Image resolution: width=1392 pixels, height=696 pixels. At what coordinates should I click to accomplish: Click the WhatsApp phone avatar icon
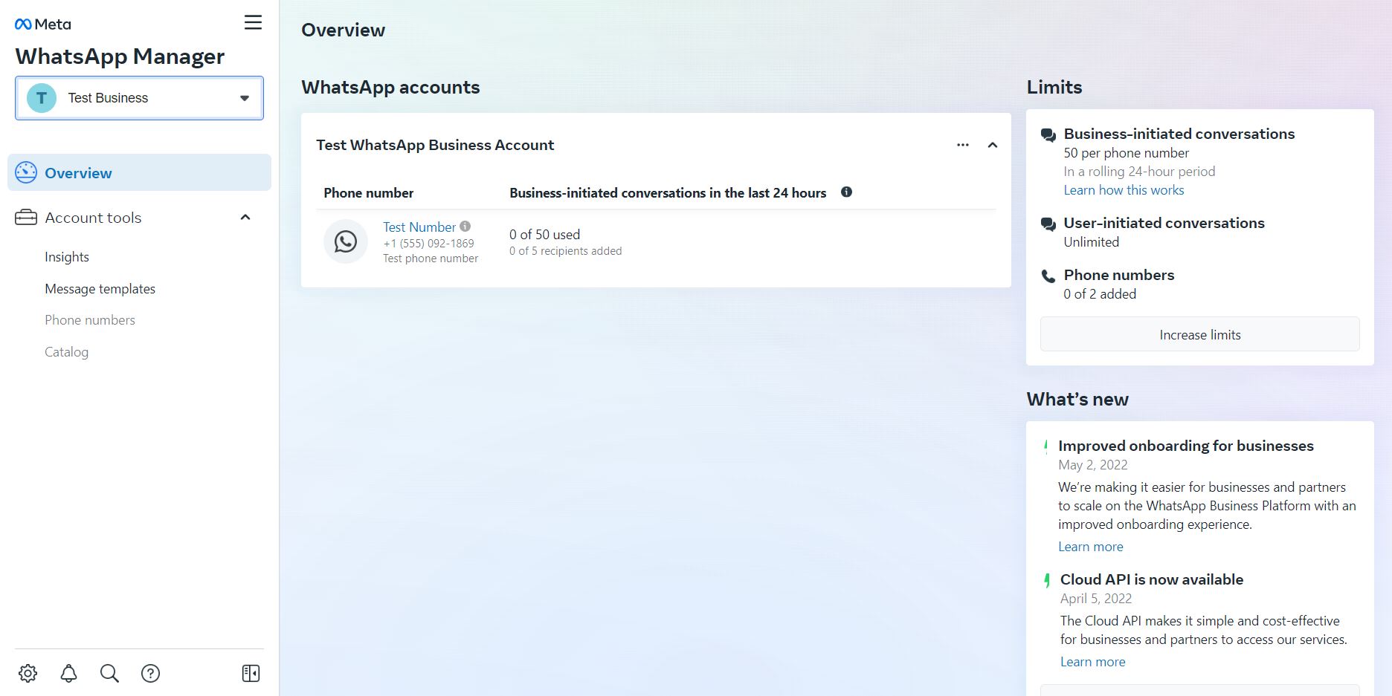click(346, 241)
